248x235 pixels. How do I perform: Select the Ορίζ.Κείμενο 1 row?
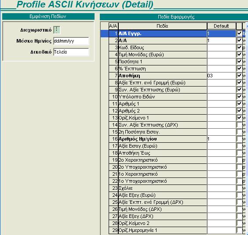coord(163,118)
